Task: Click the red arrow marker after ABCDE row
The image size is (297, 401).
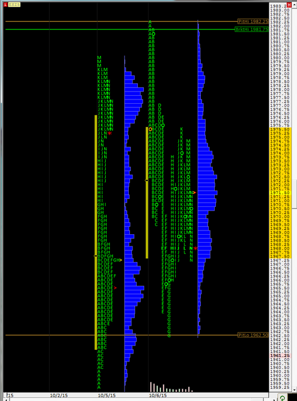Action: [115, 288]
